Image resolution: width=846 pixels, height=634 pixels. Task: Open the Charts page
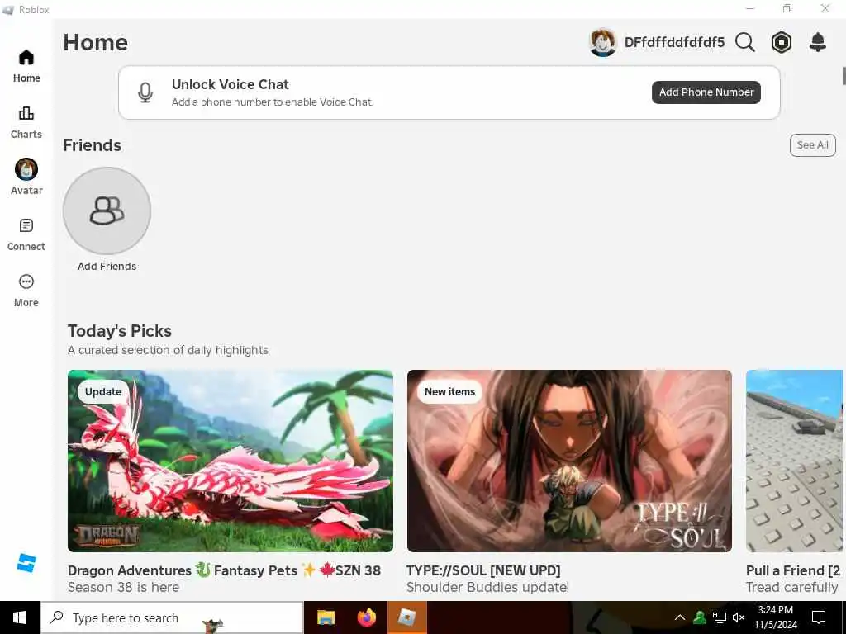coord(26,122)
